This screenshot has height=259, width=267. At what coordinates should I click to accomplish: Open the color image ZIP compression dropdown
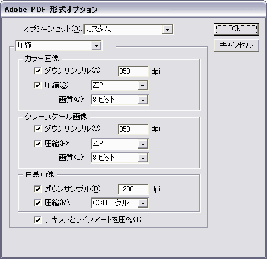click(120, 85)
